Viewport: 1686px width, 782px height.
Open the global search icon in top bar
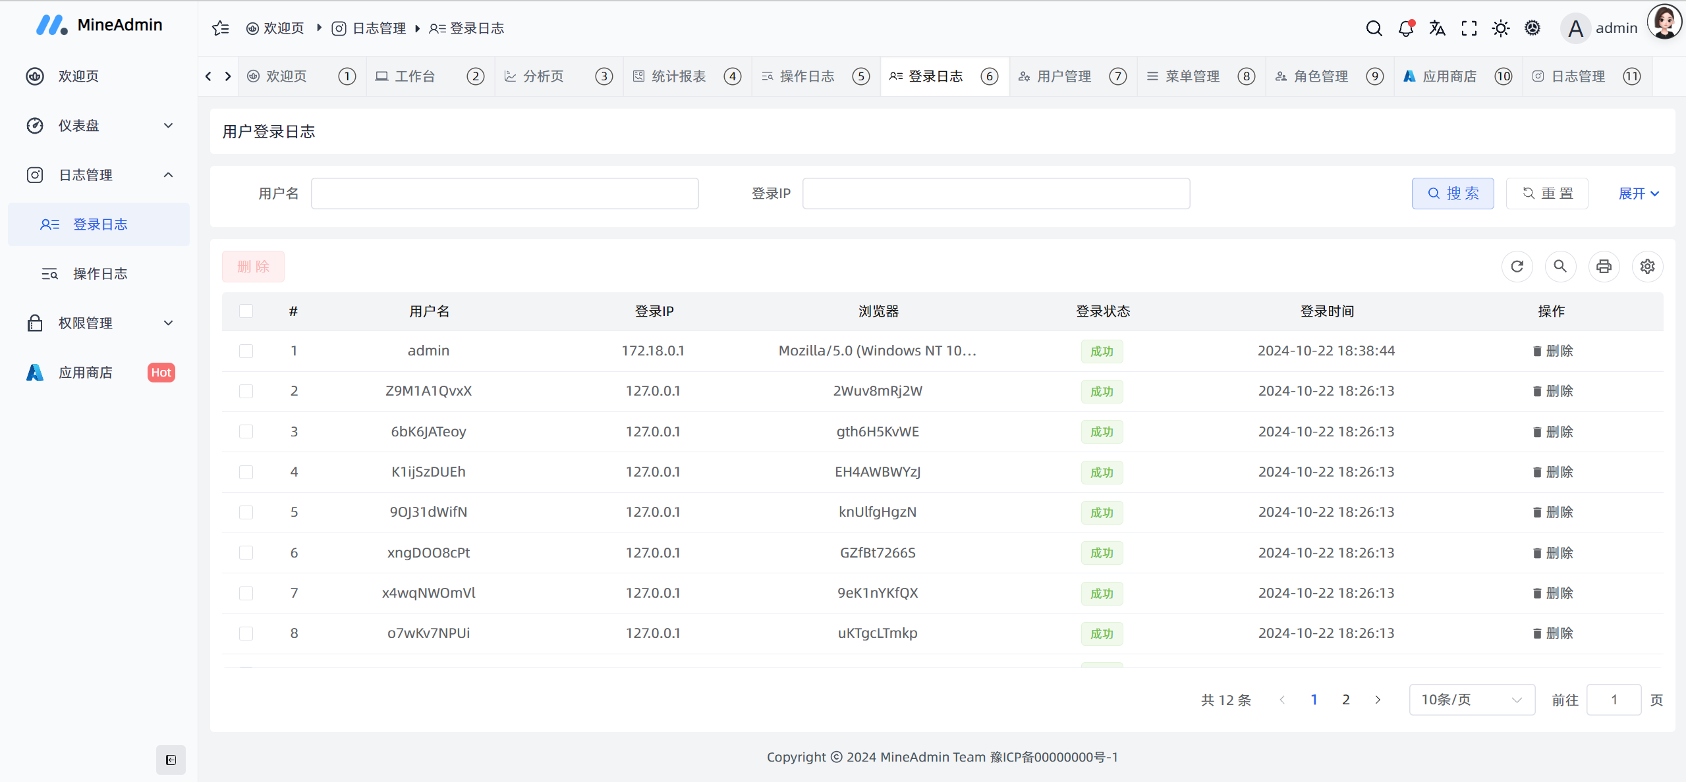point(1373,28)
